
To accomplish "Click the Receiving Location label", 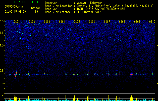I will 59,6.
